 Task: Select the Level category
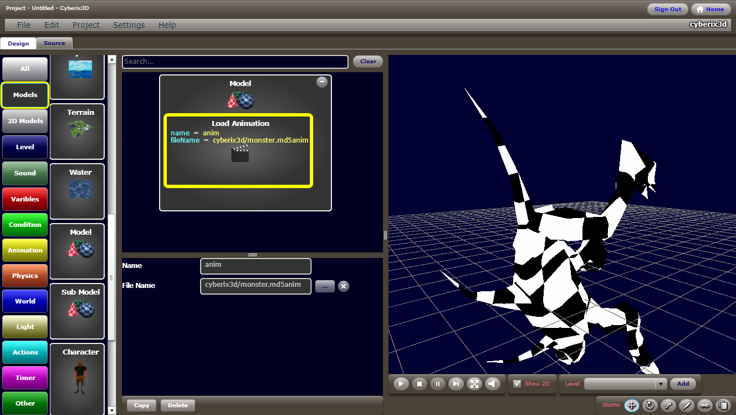click(25, 147)
